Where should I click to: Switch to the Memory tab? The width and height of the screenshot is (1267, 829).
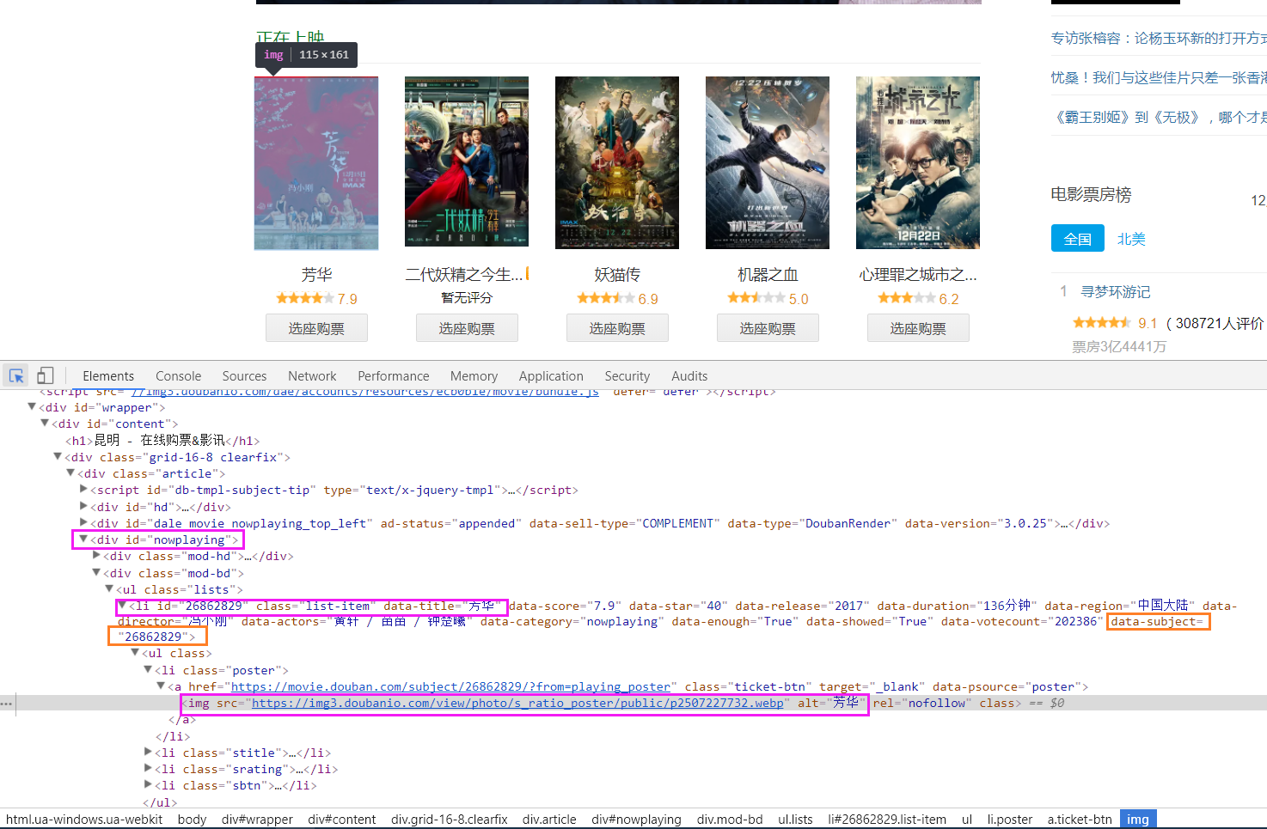coord(474,376)
